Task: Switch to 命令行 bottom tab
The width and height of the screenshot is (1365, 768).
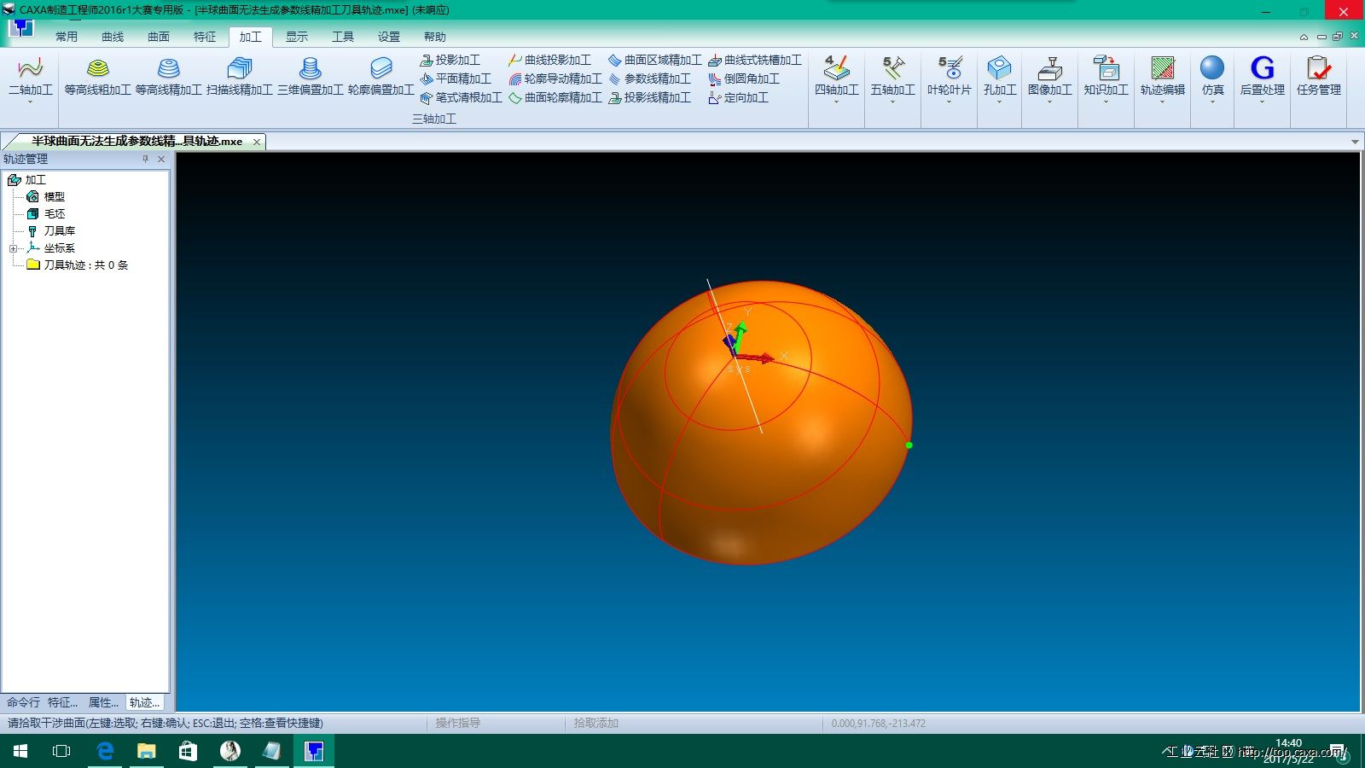Action: pyautogui.click(x=24, y=702)
